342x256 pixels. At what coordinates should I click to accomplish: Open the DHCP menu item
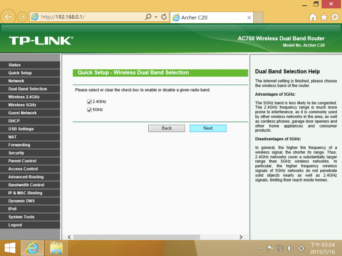click(x=30, y=121)
